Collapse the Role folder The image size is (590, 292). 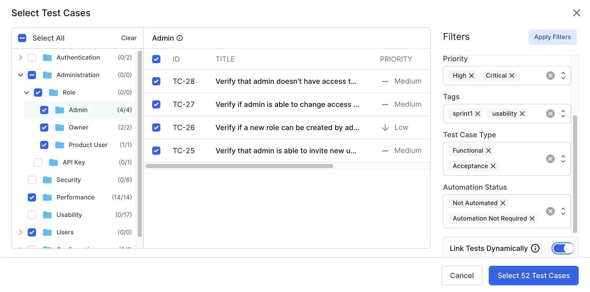pyautogui.click(x=27, y=93)
